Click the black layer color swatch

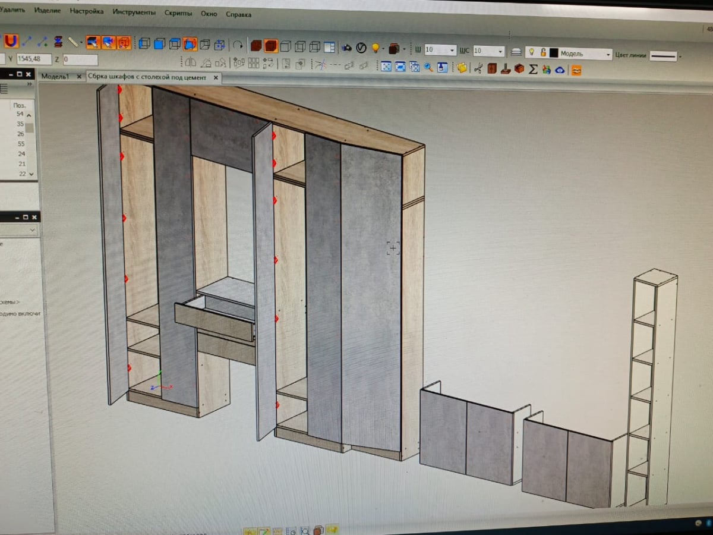(554, 53)
